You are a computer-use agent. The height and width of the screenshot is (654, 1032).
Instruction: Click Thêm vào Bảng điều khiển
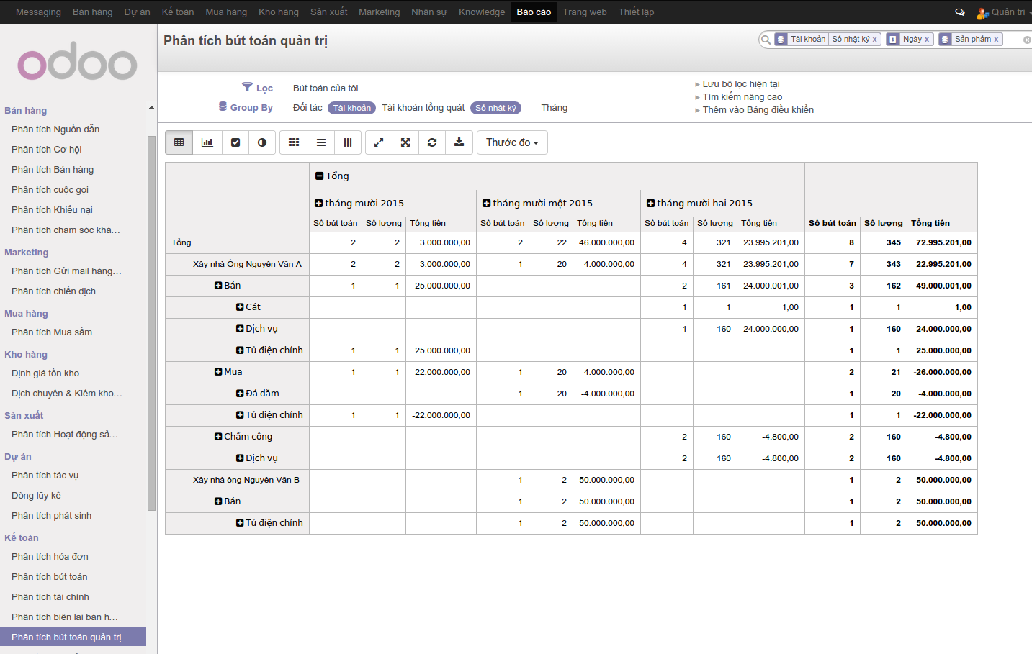(x=758, y=110)
